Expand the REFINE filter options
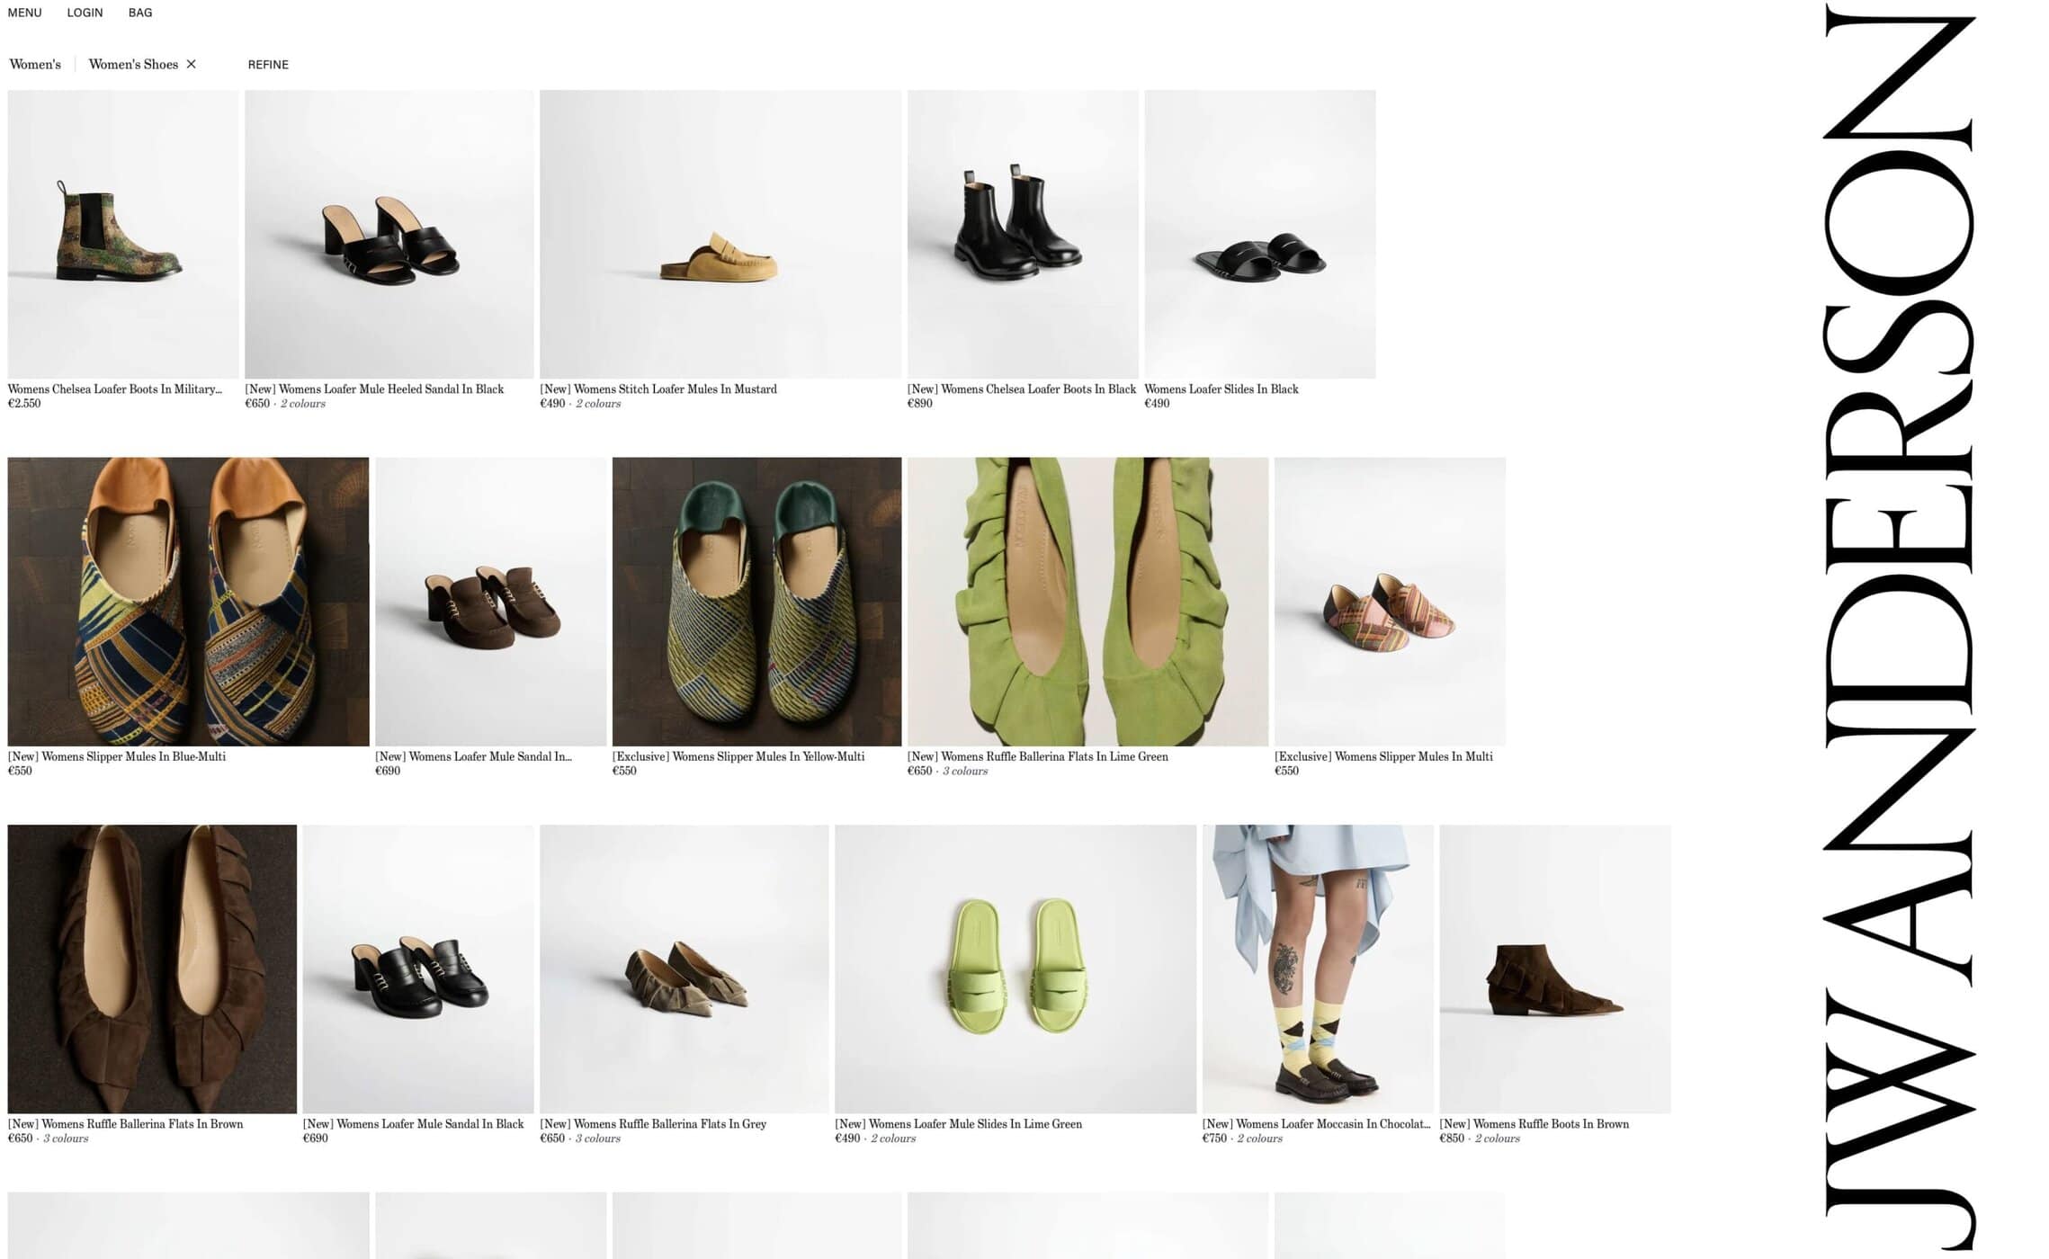The width and height of the screenshot is (2049, 1259). tap(268, 65)
